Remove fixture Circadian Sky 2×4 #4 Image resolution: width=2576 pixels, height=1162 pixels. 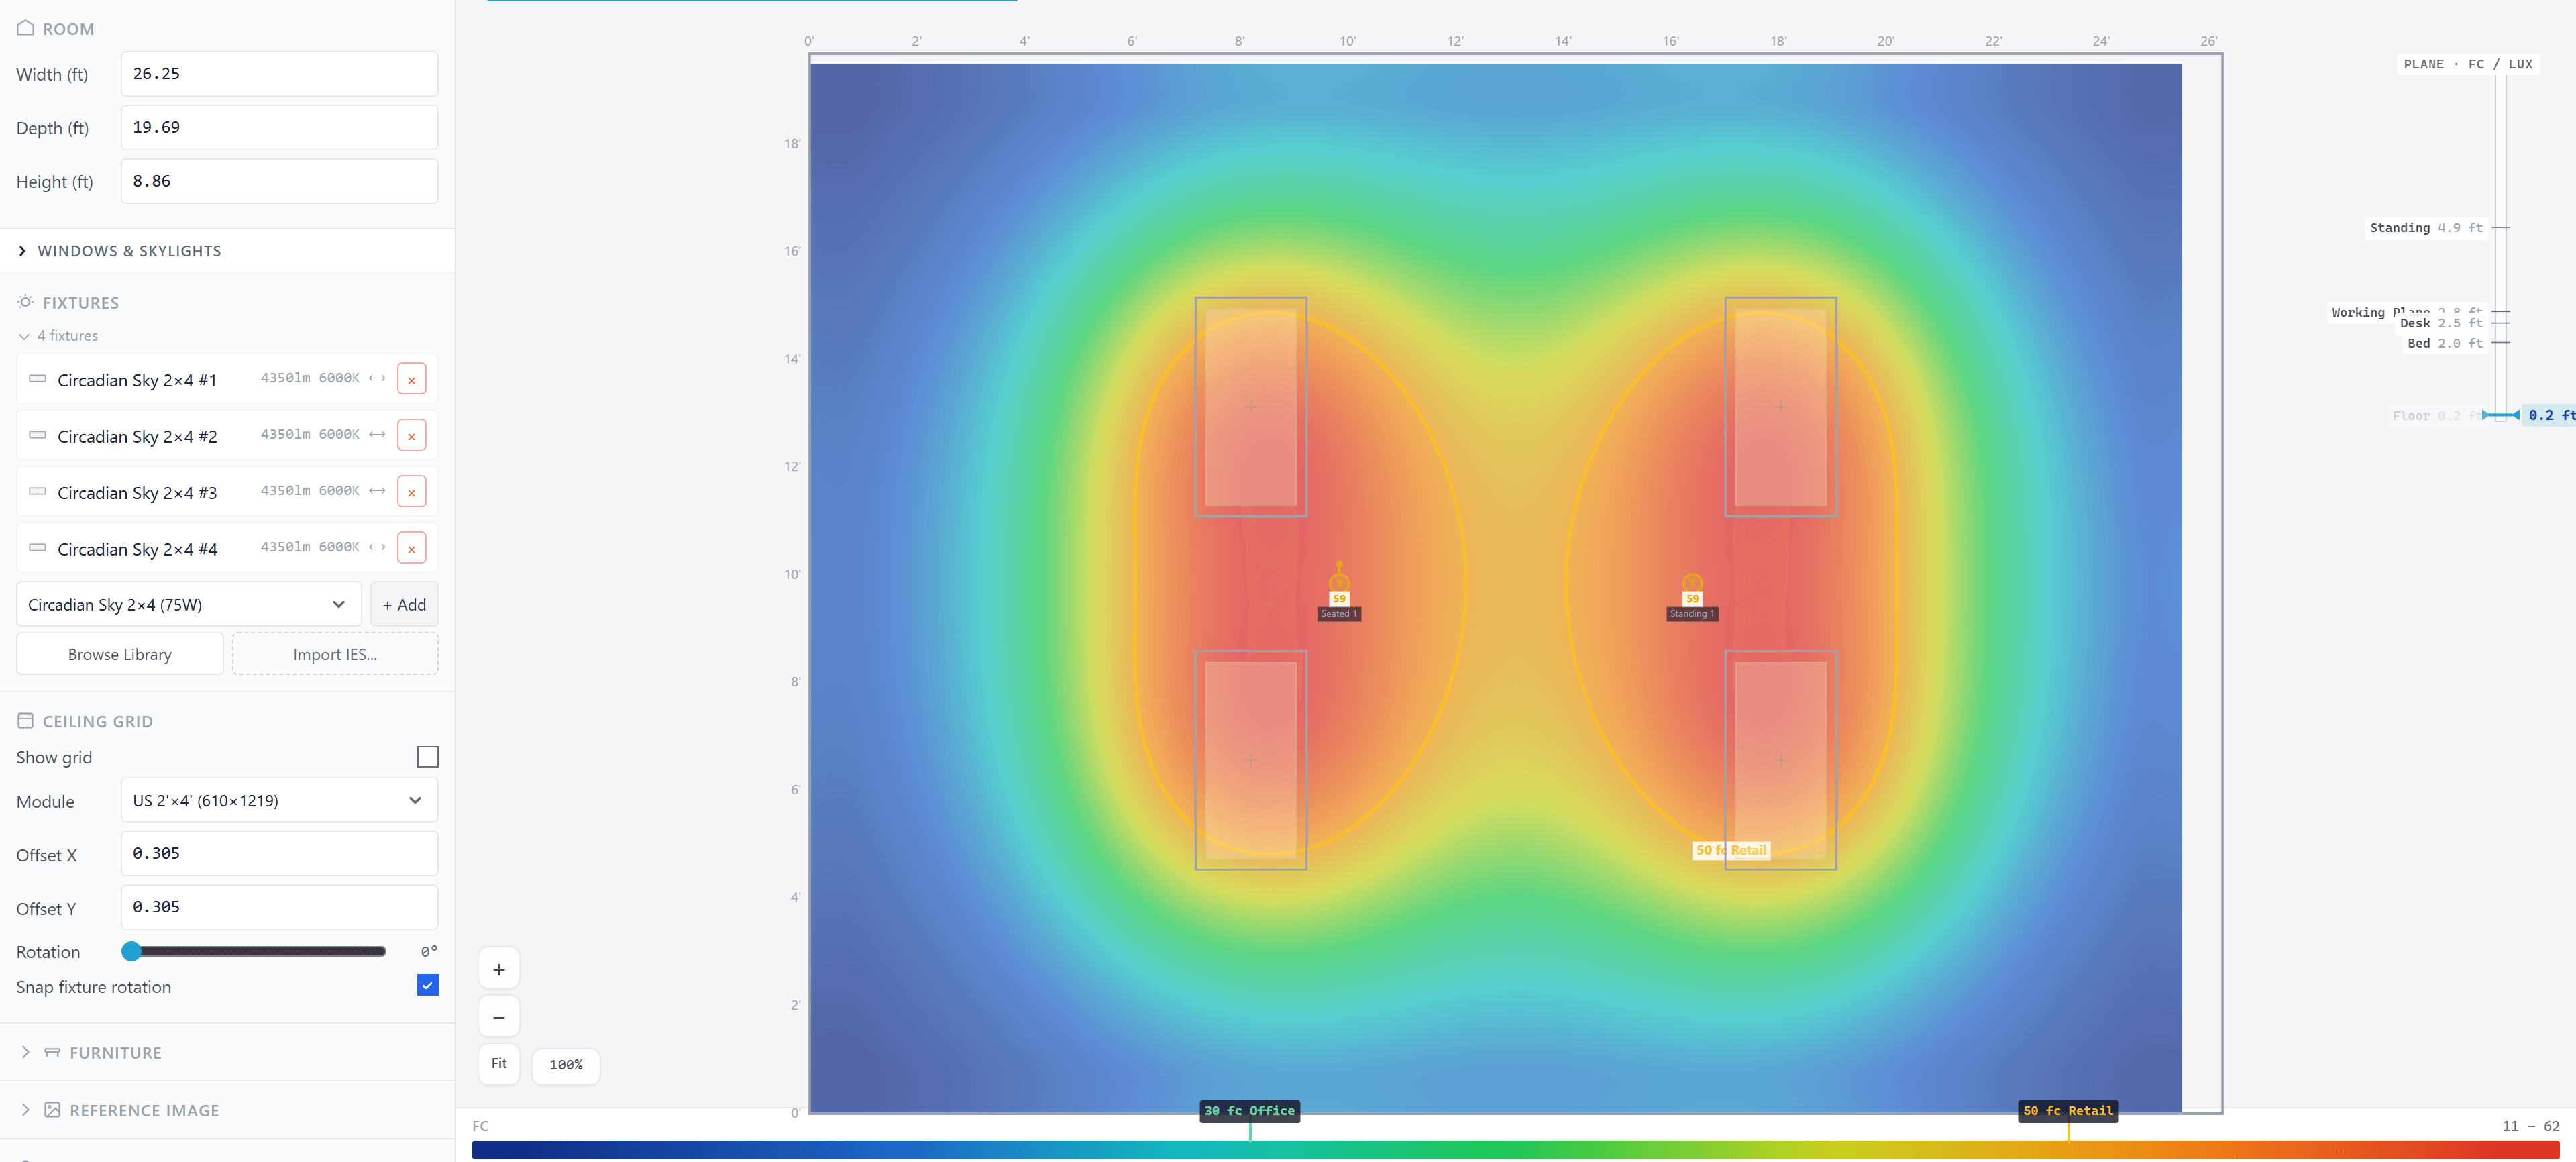[411, 548]
